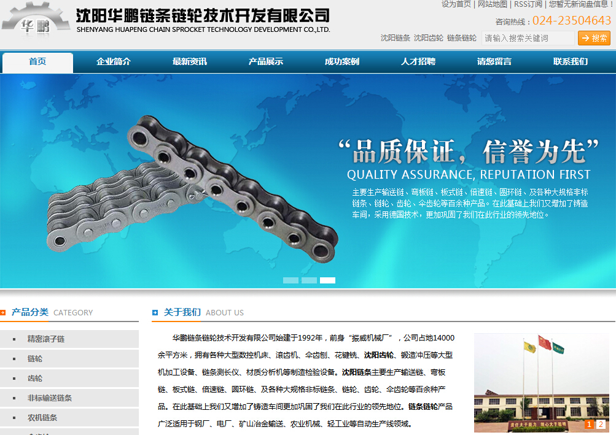616x435 pixels.
Task: Click the 产品分类 CATEGORY heading
Action: 52,312
